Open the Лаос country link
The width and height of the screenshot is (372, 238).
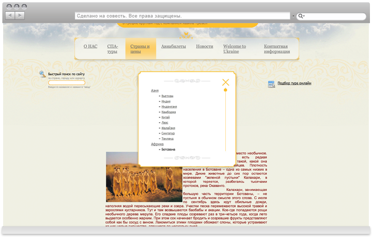(165, 123)
